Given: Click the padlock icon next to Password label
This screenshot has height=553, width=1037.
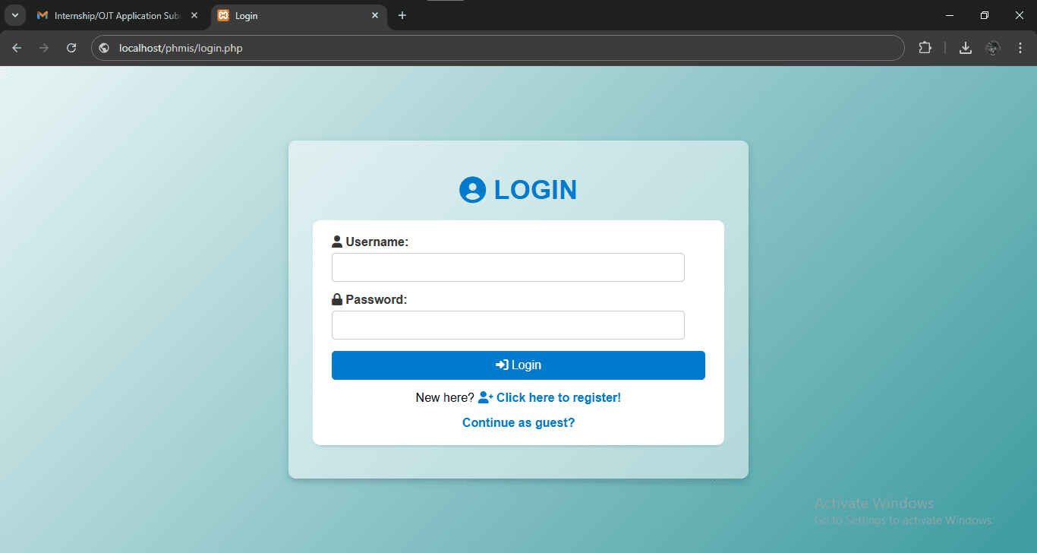Looking at the screenshot, I should pyautogui.click(x=337, y=299).
